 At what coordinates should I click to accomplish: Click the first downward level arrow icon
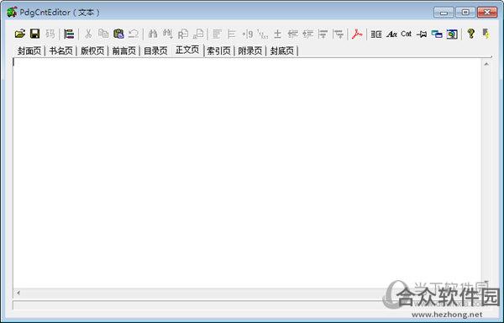(x=323, y=34)
